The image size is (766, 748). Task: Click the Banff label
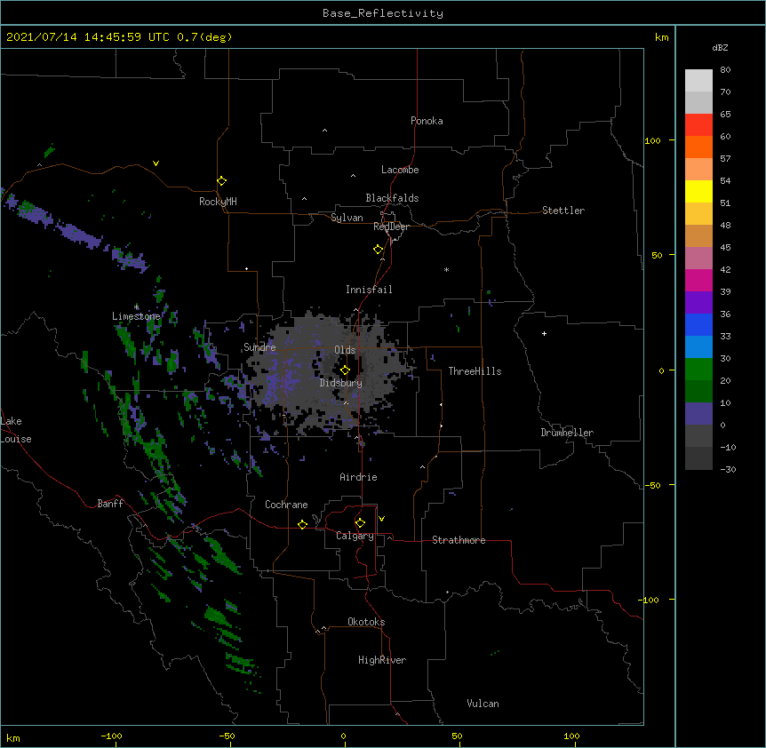click(x=110, y=504)
